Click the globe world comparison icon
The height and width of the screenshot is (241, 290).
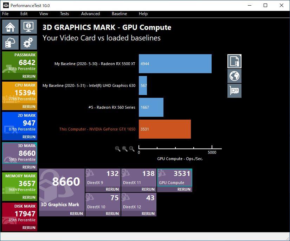coord(234,76)
